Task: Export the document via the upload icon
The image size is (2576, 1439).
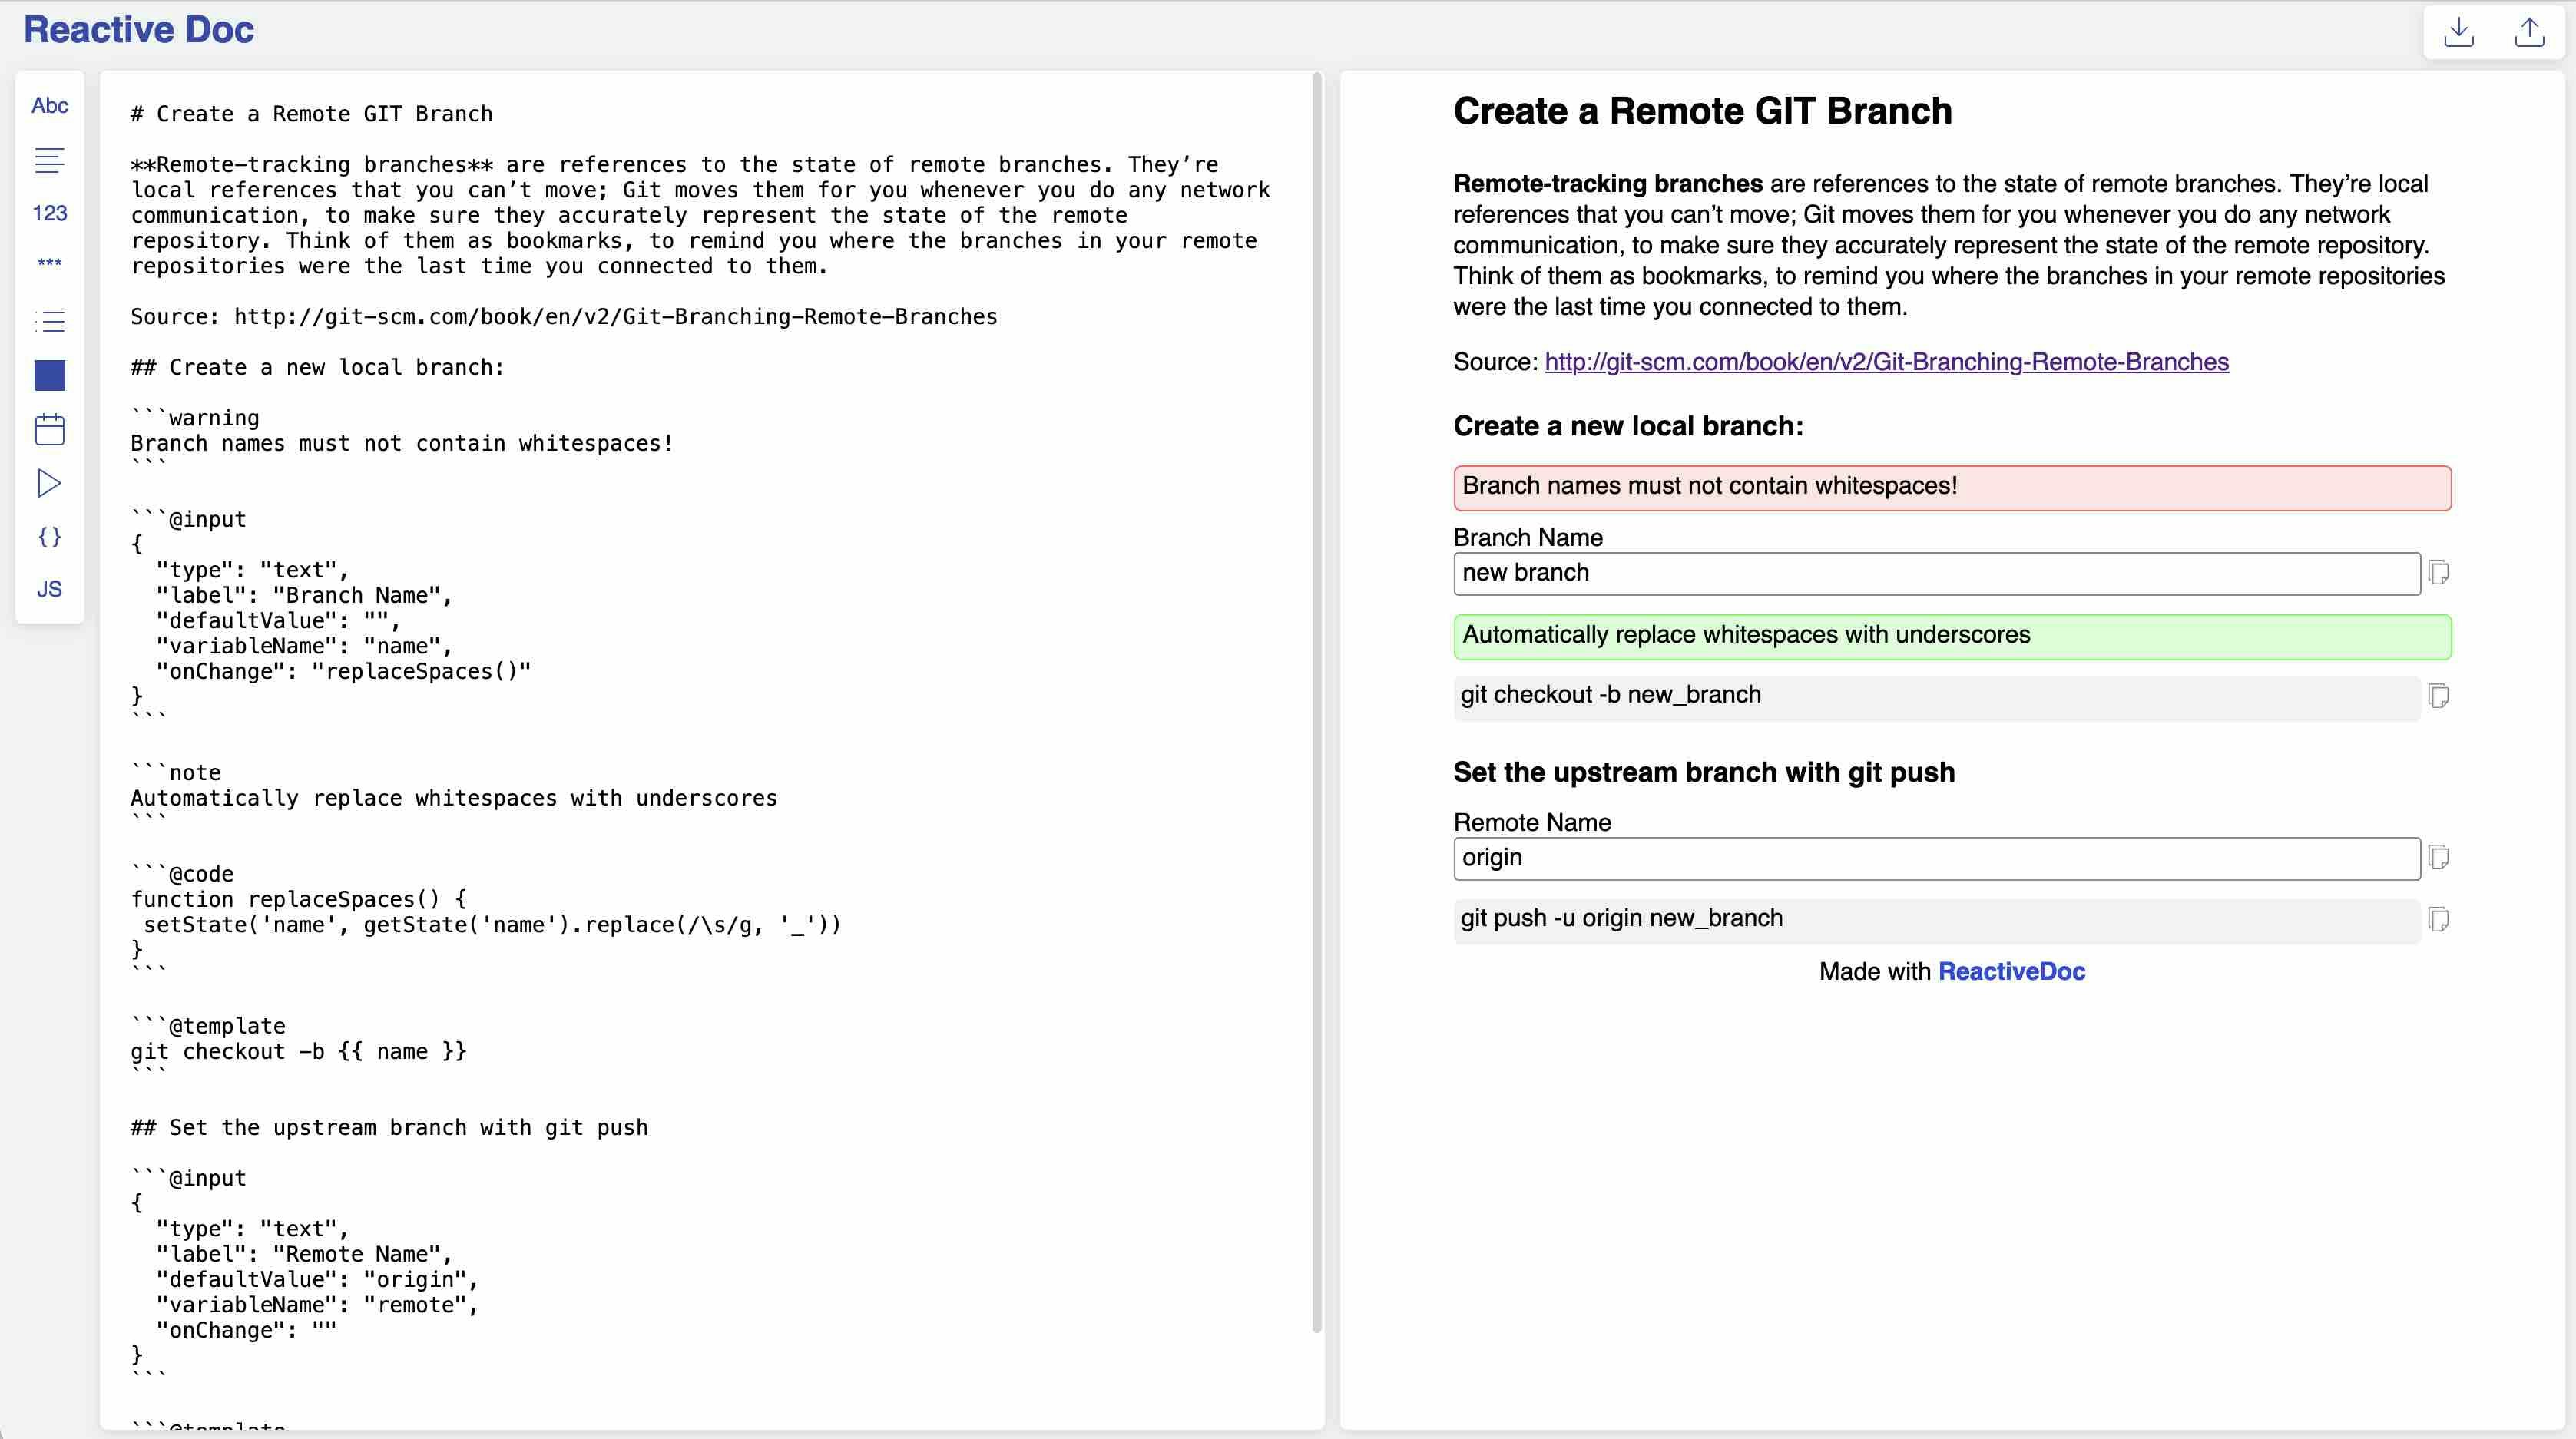Action: pyautogui.click(x=2530, y=32)
